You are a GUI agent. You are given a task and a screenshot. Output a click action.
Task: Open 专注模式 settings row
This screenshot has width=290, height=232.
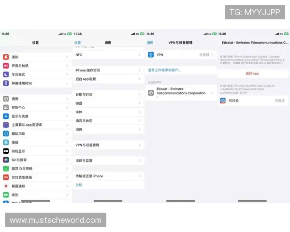(x=36, y=74)
